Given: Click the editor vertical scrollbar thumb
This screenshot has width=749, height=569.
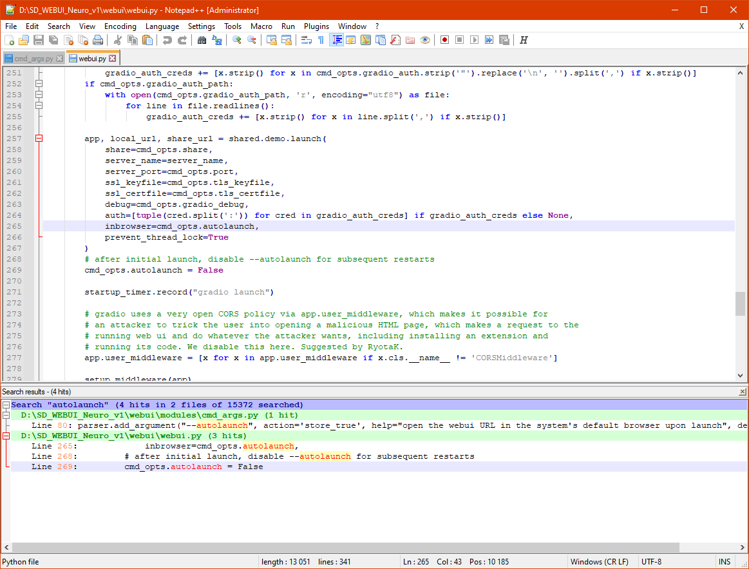Looking at the screenshot, I should [740, 303].
